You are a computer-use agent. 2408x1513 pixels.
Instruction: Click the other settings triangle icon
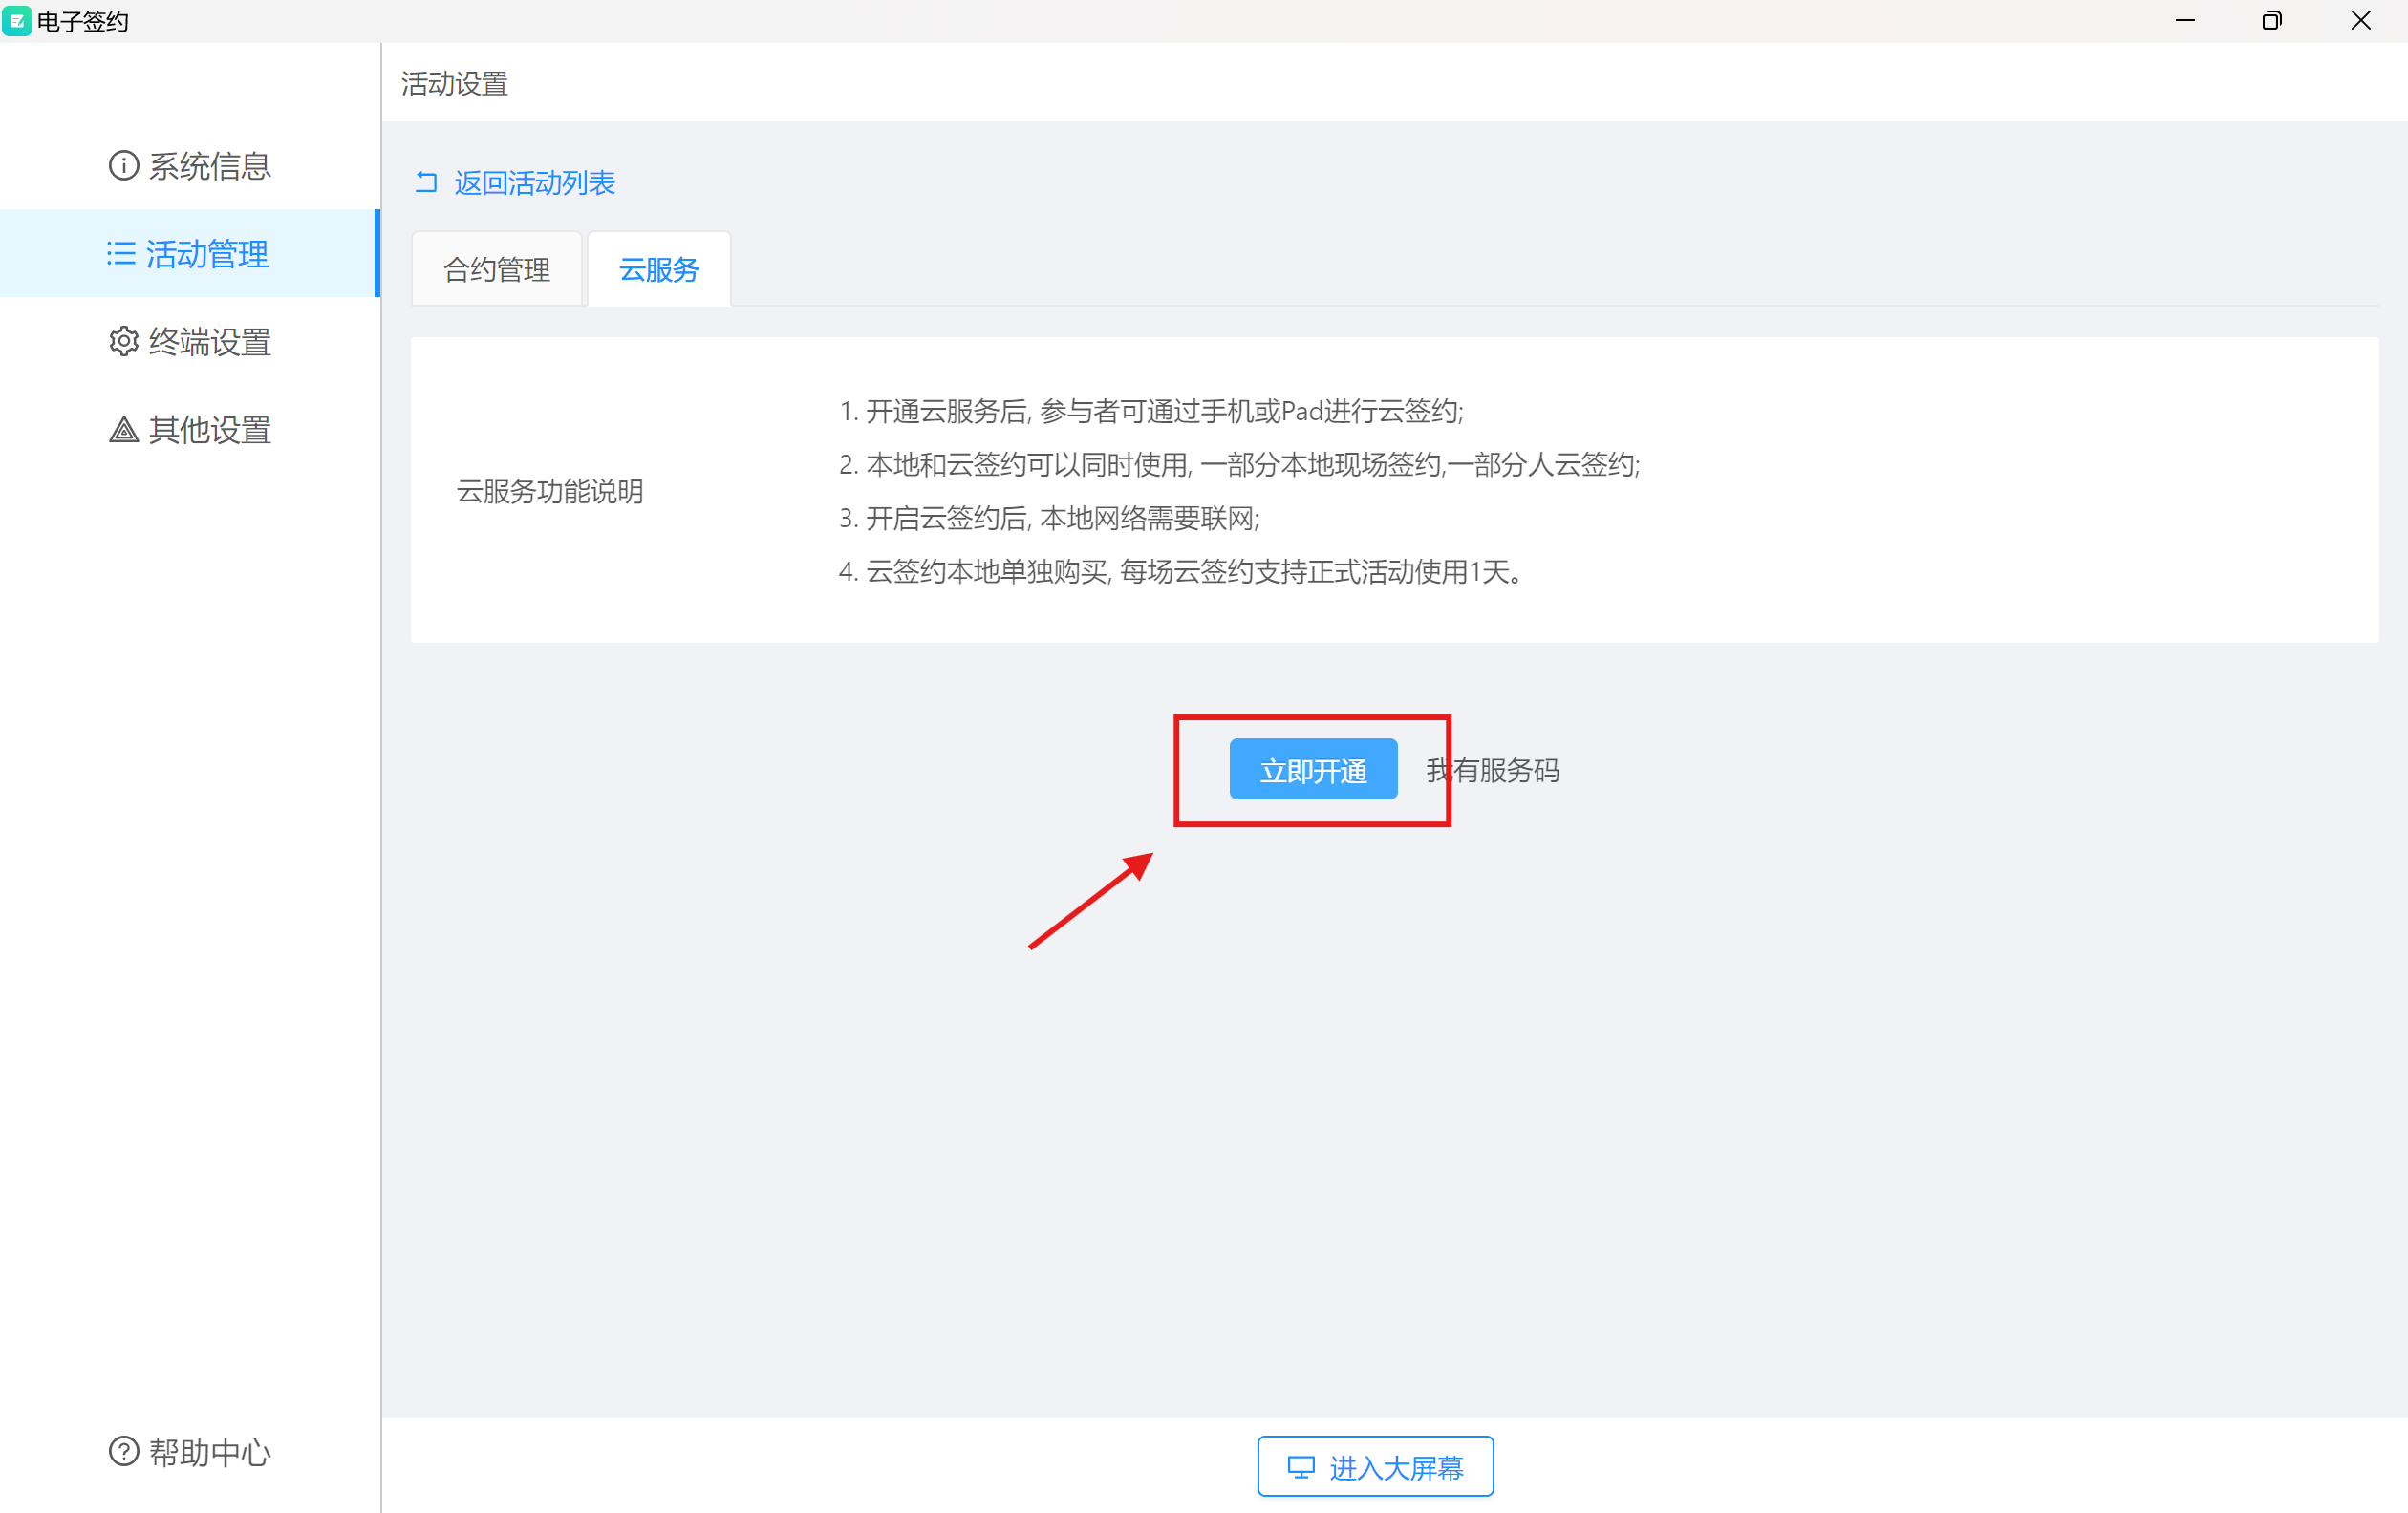coord(123,430)
